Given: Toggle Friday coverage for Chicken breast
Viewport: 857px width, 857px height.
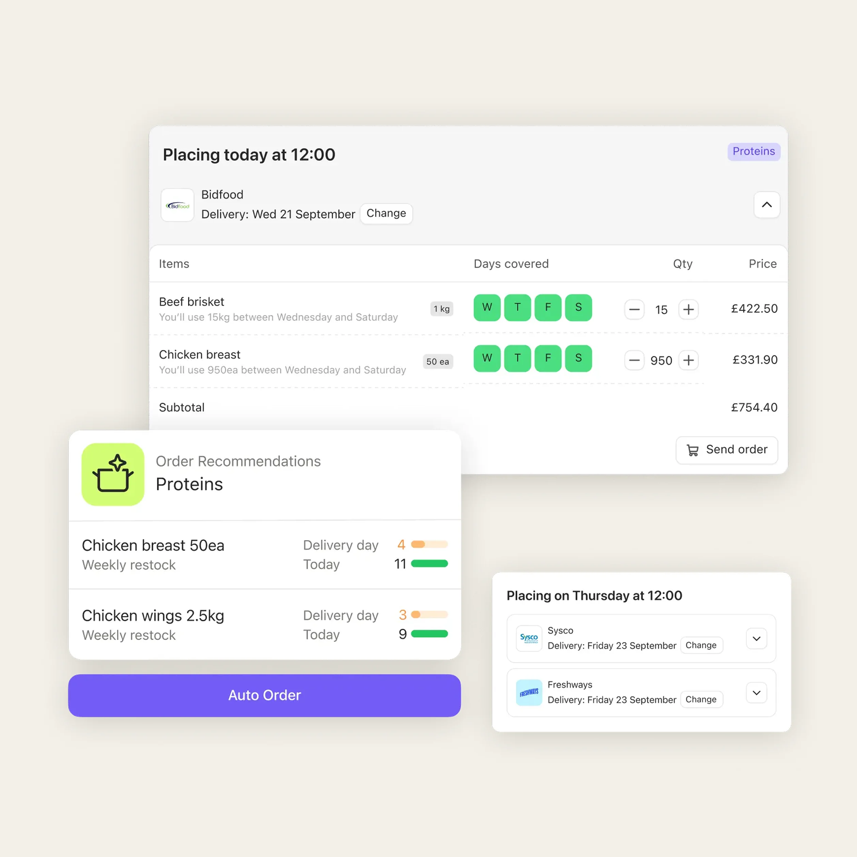Looking at the screenshot, I should click(x=548, y=358).
